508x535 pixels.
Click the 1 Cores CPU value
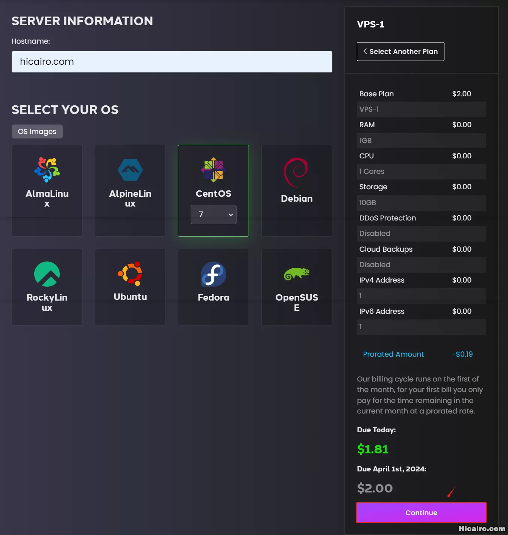tap(421, 172)
